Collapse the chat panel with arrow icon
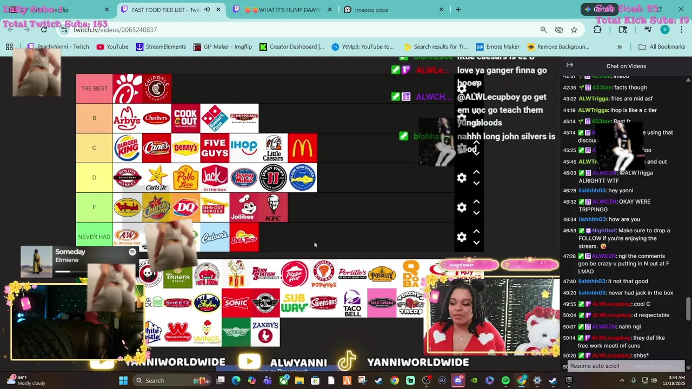692x389 pixels. pyautogui.click(x=570, y=65)
